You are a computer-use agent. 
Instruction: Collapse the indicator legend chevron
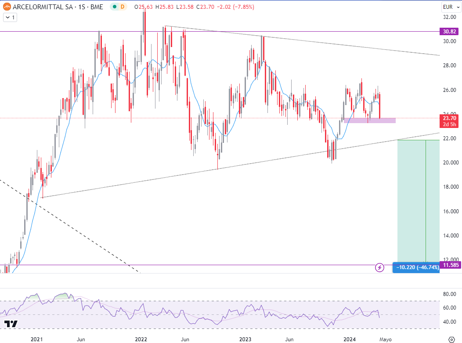tap(10, 18)
